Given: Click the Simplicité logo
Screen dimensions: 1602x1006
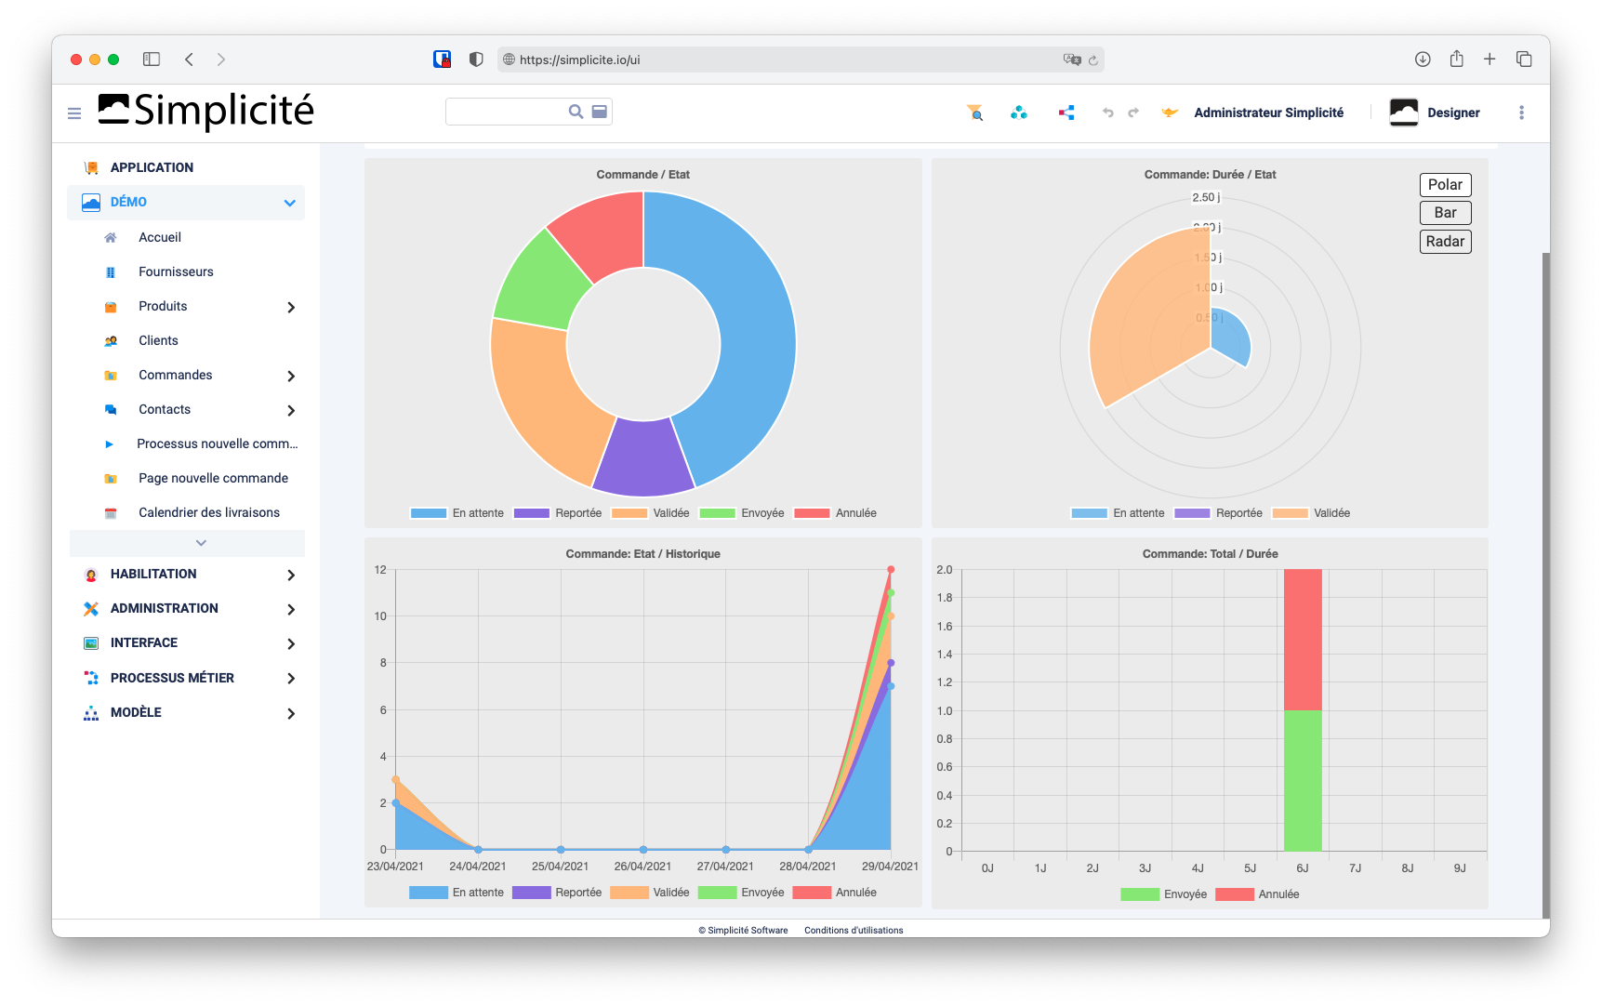Looking at the screenshot, I should [x=206, y=111].
